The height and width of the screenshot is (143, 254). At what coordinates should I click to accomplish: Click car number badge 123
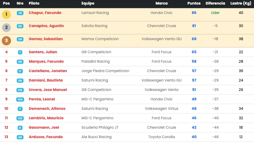(x=20, y=118)
